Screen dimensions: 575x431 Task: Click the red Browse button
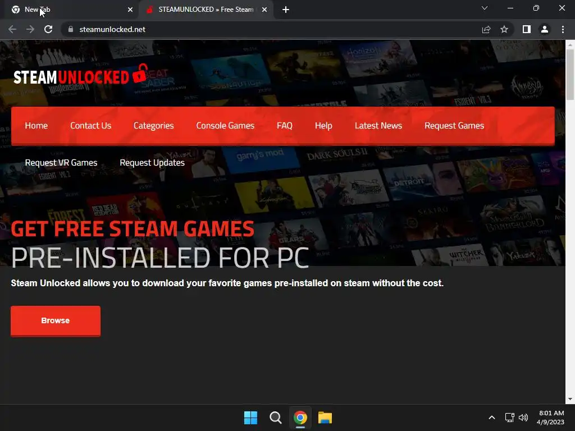[56, 320]
